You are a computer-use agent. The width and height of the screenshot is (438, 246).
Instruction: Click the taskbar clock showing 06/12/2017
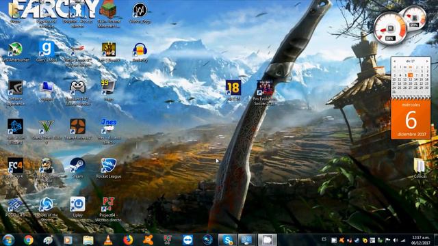[421, 240]
